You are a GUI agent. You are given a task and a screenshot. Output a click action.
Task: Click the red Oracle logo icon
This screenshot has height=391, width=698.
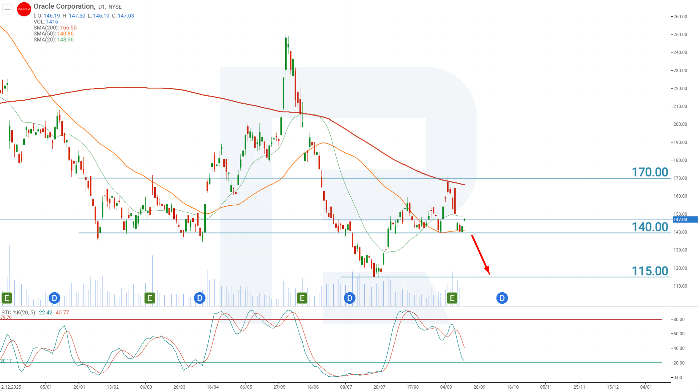pos(24,9)
